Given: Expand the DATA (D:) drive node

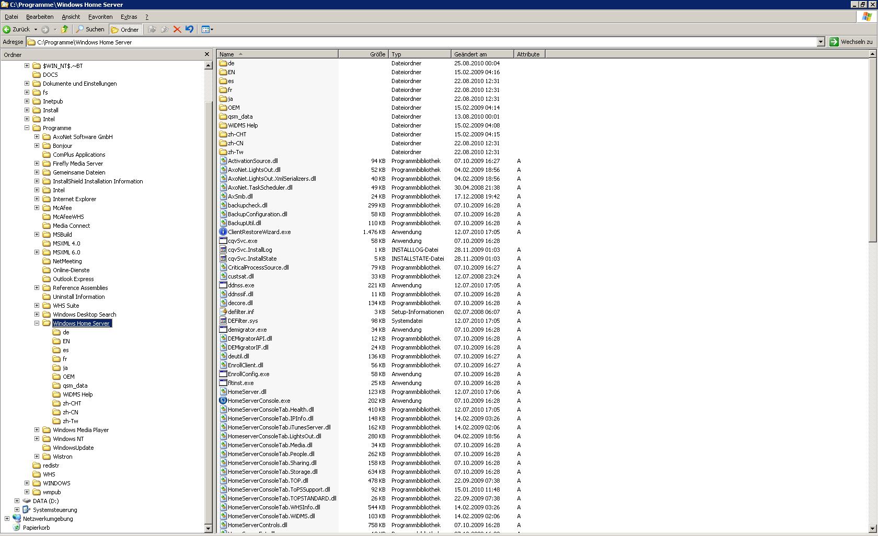Looking at the screenshot, I should coord(17,501).
